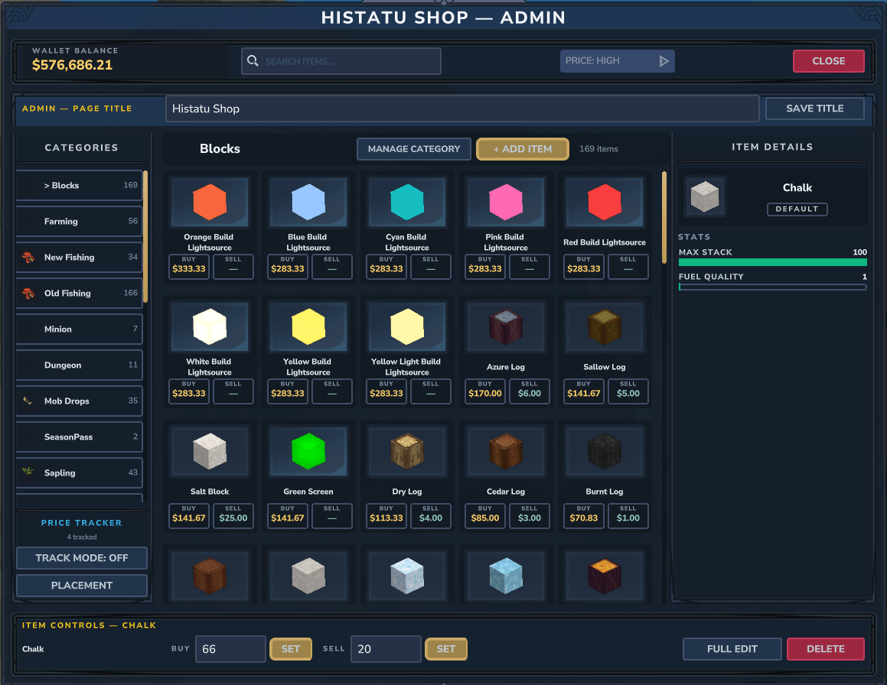
Task: Select the Azure Log block icon
Action: (506, 326)
